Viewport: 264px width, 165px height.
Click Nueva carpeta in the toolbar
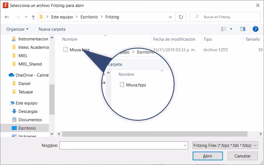[x=52, y=29]
